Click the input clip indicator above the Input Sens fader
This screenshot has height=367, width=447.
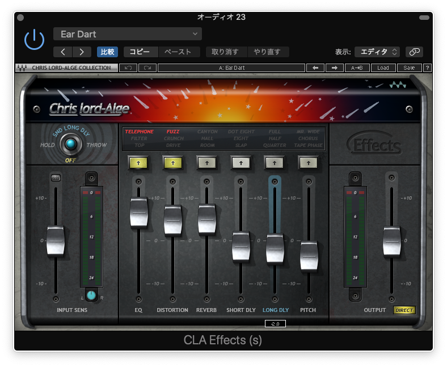coord(56,178)
